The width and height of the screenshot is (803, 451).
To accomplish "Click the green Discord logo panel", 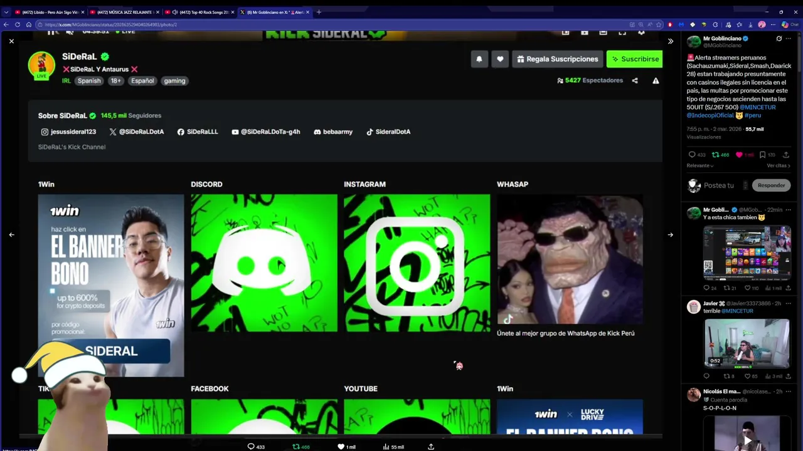I will (264, 263).
